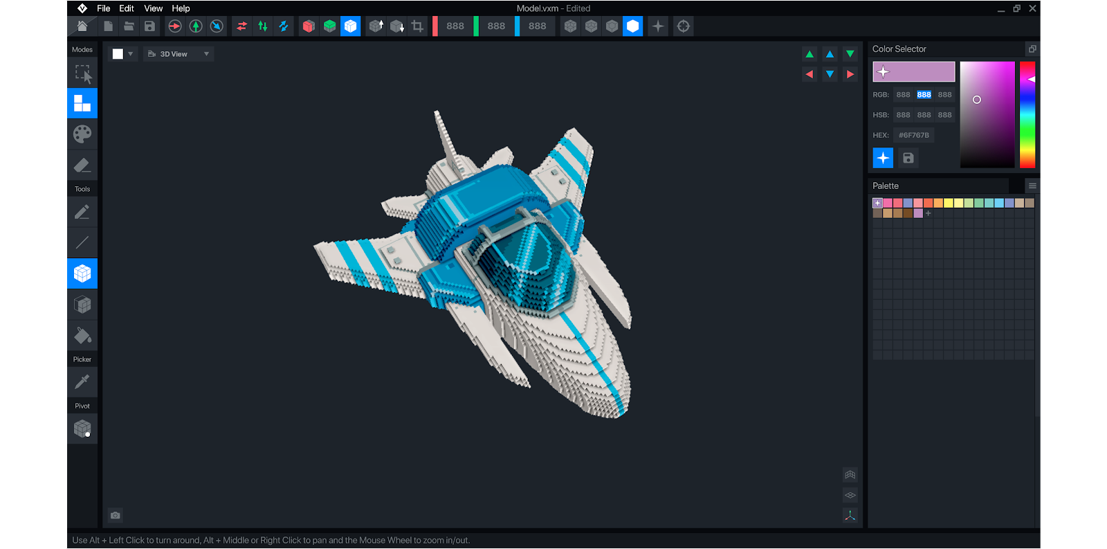Select the highlighted box volume tool
The image size is (1107, 549).
[x=82, y=273]
